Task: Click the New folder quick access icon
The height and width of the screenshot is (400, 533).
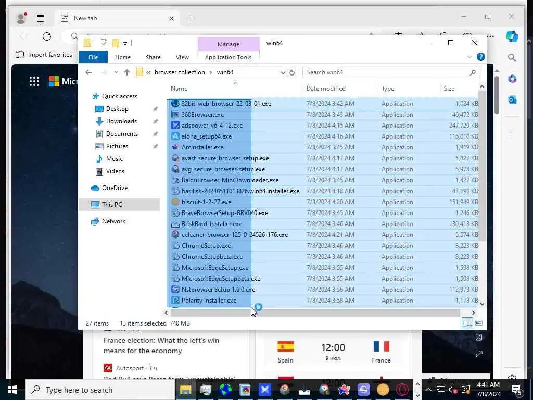Action: (116, 43)
